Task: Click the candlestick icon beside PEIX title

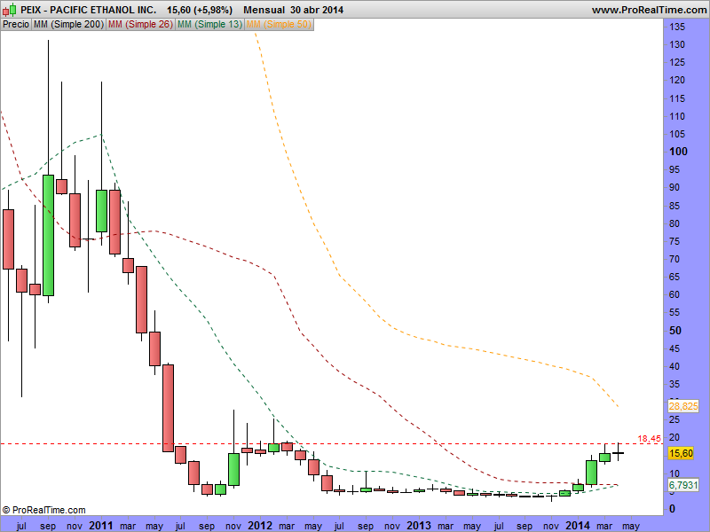Action: coord(10,10)
